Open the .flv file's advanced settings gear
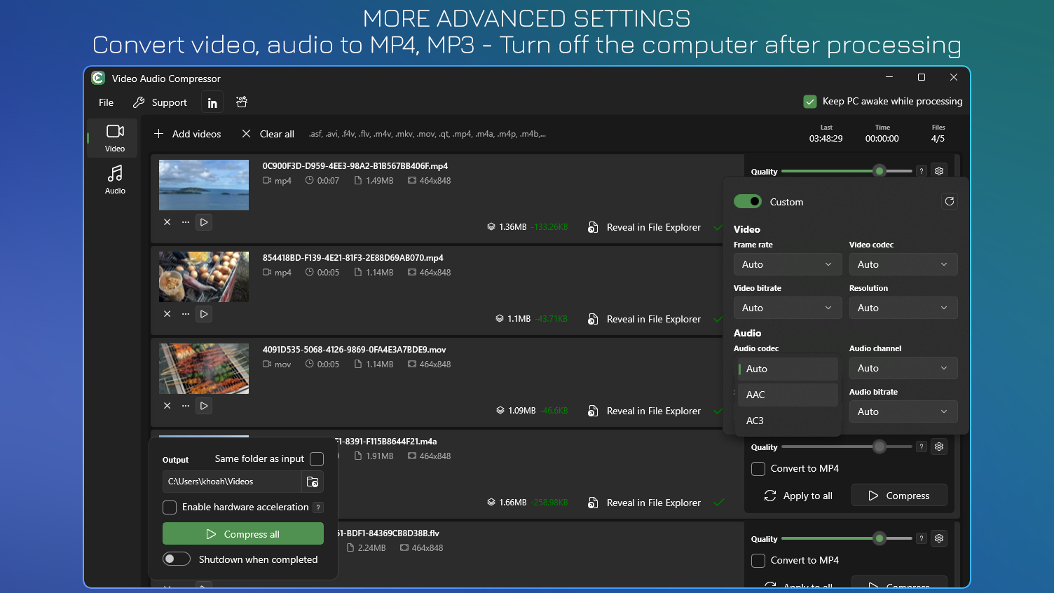Image resolution: width=1054 pixels, height=593 pixels. (939, 538)
